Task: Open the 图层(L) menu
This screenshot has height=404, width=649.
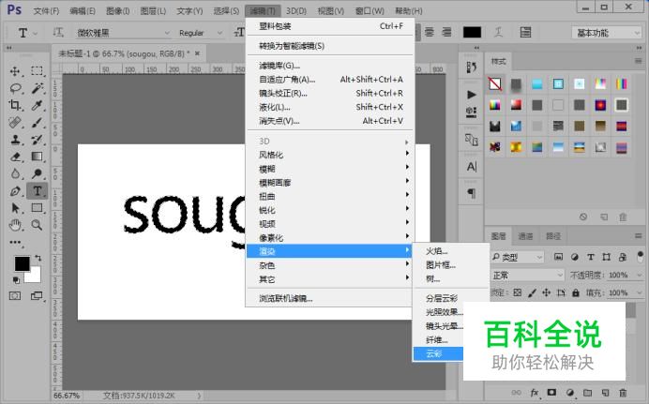Action: 153,11
